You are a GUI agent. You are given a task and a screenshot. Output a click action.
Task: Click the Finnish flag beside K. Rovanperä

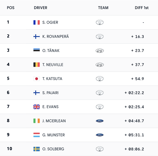click(x=37, y=36)
